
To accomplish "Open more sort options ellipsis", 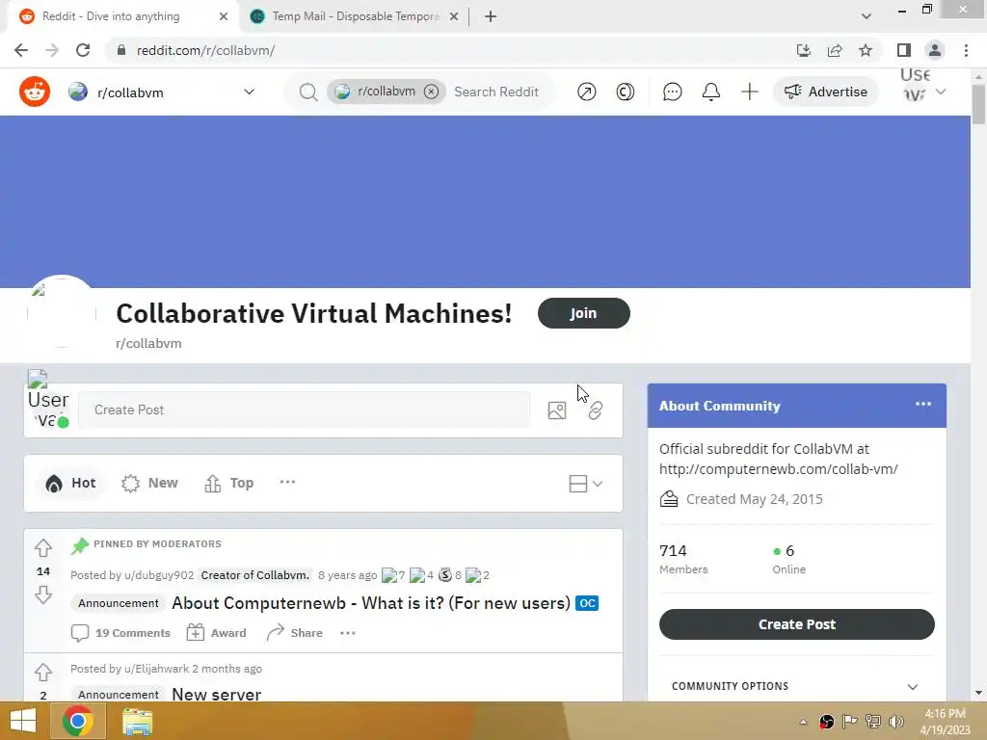I will pyautogui.click(x=287, y=482).
